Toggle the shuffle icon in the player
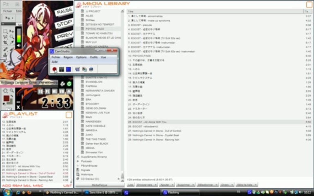The image size is (314, 196). pos(62,84)
